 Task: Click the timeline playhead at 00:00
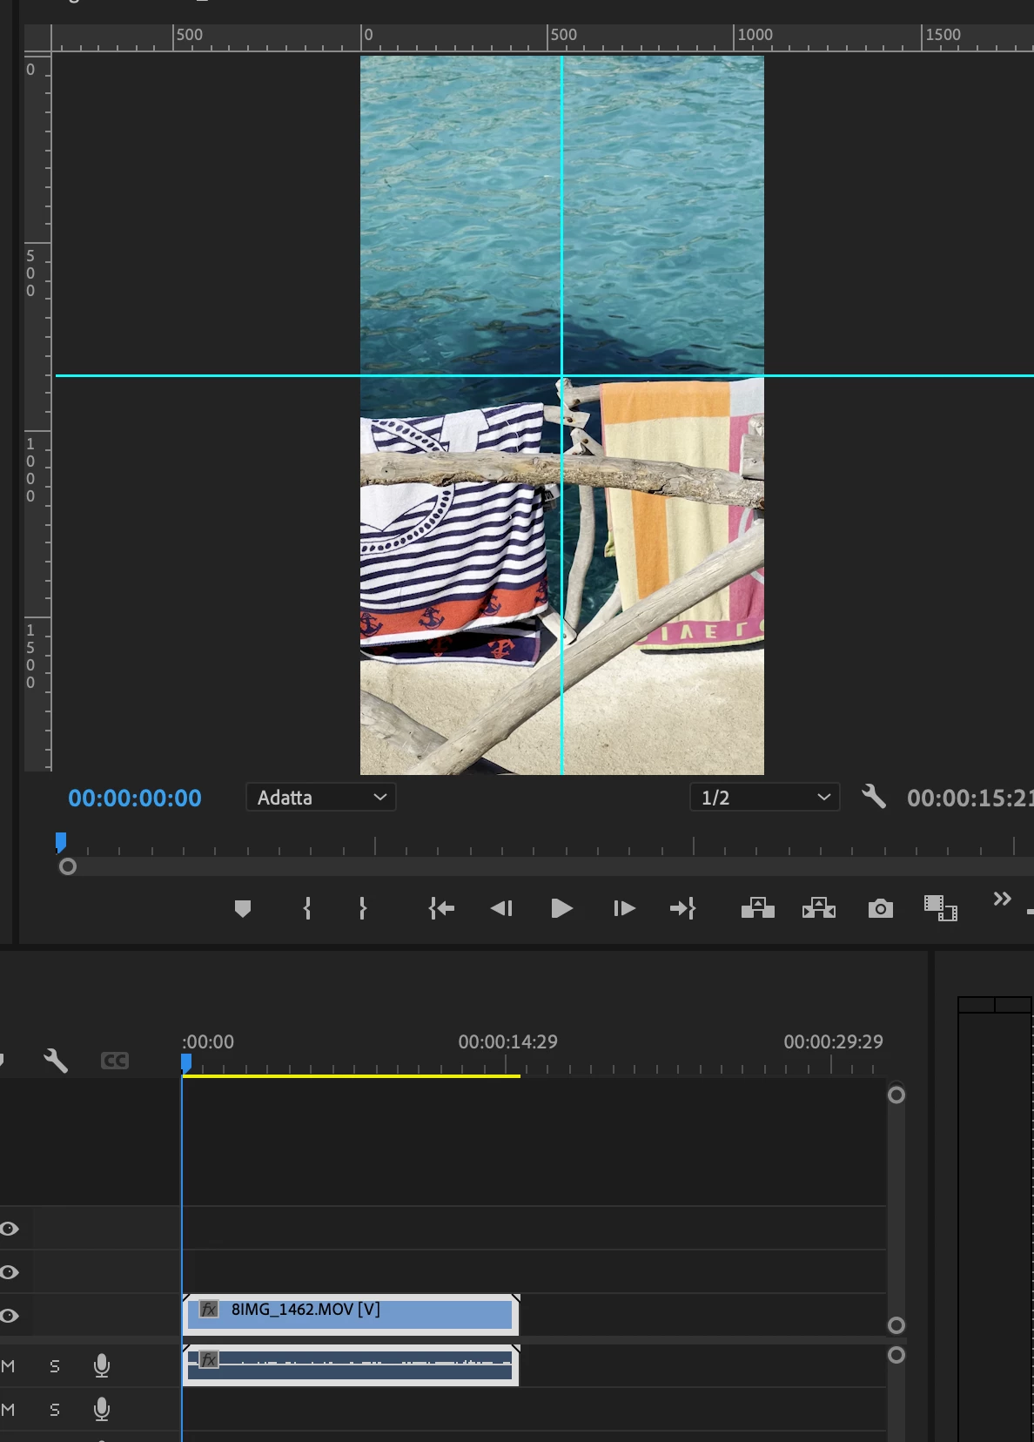[186, 1063]
